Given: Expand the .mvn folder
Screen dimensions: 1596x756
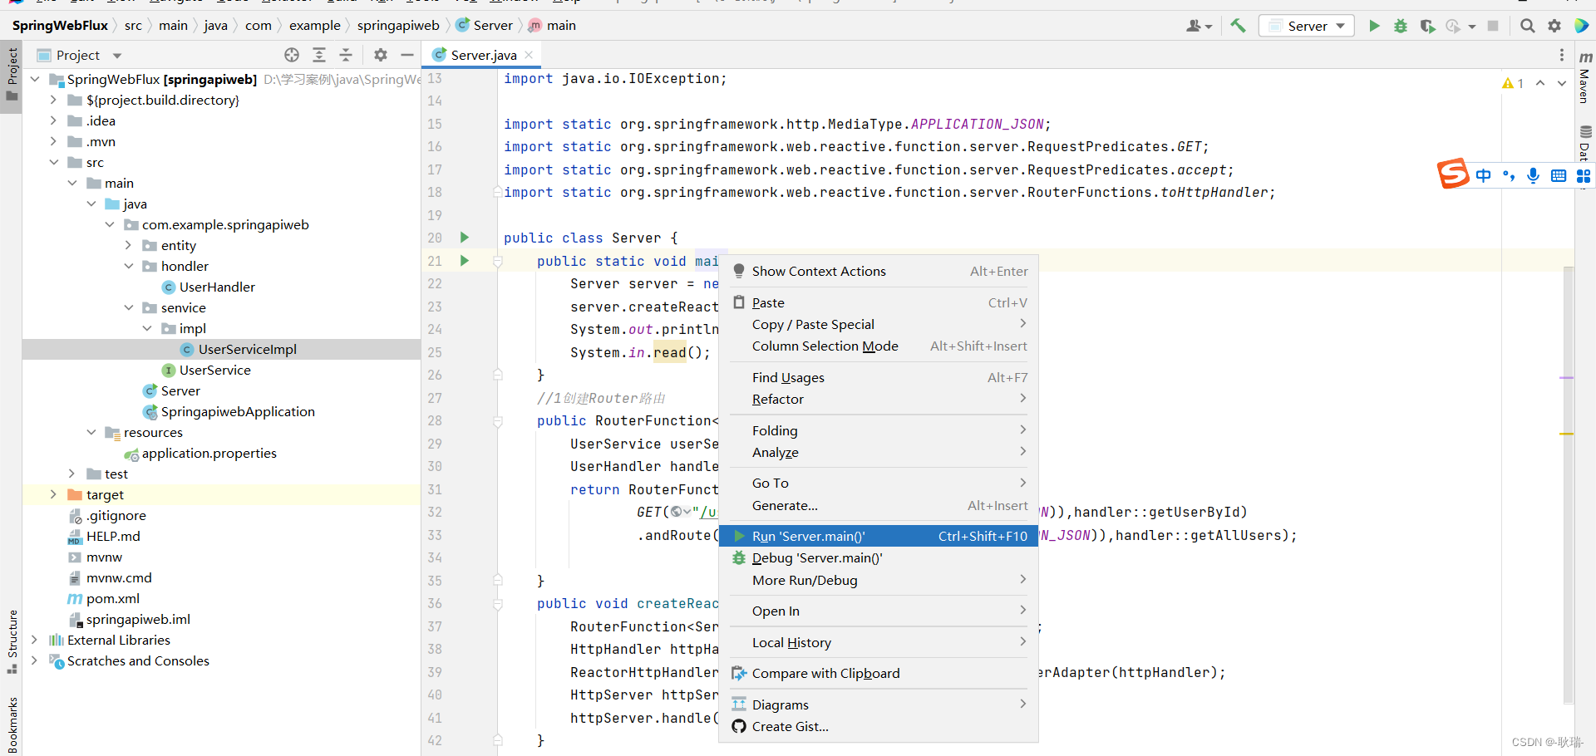Looking at the screenshot, I should [53, 141].
